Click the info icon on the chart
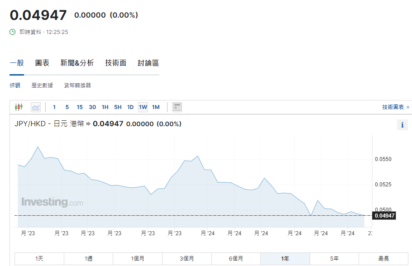 [x=402, y=125]
